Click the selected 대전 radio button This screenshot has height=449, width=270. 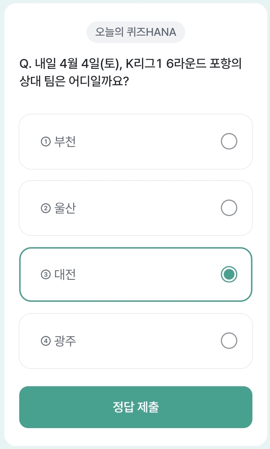click(x=229, y=274)
